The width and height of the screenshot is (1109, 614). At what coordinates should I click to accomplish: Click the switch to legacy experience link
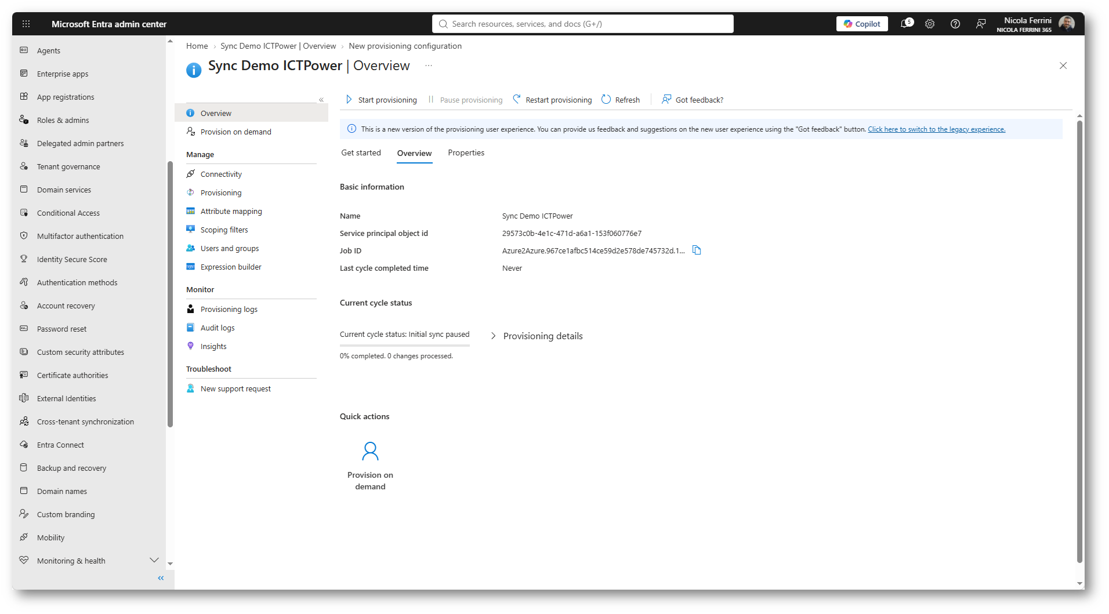[936, 129]
